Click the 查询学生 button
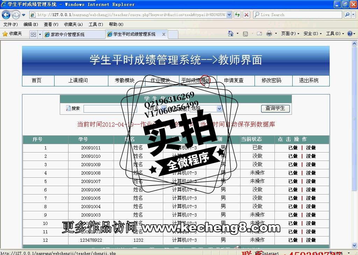The width and height of the screenshot is (358, 255). pos(275,108)
